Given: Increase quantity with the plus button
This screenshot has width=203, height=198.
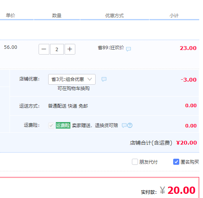Looking at the screenshot, I should pyautogui.click(x=70, y=49).
